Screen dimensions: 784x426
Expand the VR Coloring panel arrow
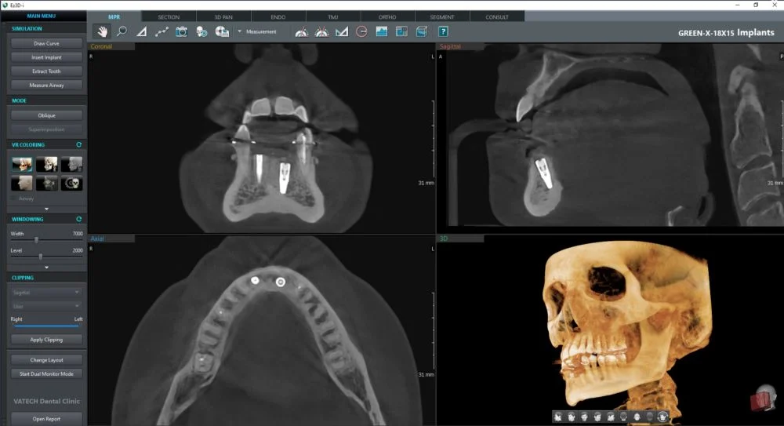pyautogui.click(x=46, y=209)
